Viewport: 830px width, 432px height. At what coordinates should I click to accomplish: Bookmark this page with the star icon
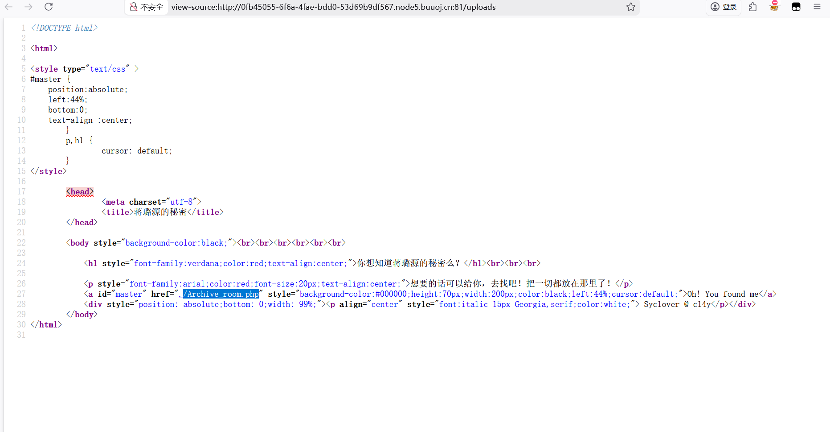(630, 7)
